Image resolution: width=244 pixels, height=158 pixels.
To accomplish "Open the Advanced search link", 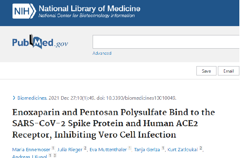I will pyautogui.click(x=102, y=53).
